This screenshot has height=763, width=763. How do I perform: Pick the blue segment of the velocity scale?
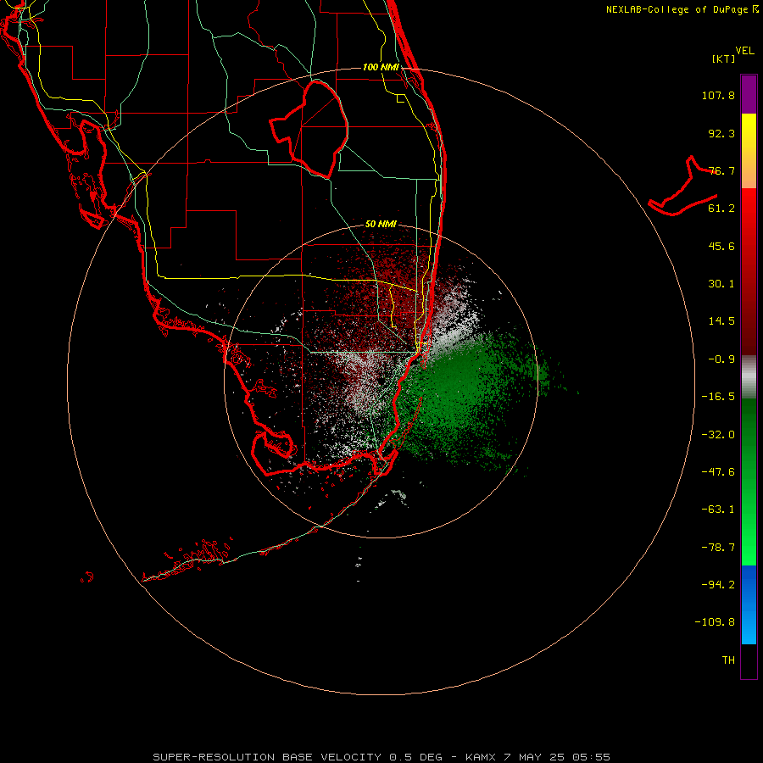pos(749,604)
